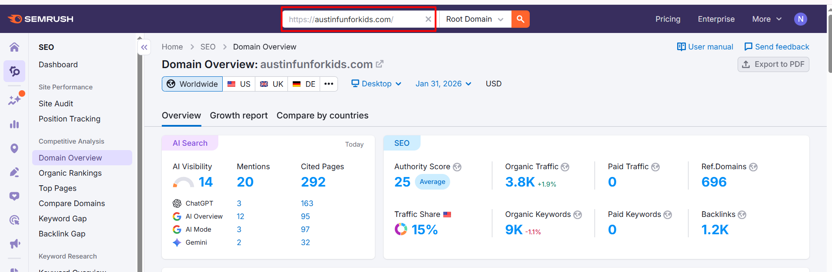
Task: Click the orange search magnifier button
Action: click(x=520, y=19)
